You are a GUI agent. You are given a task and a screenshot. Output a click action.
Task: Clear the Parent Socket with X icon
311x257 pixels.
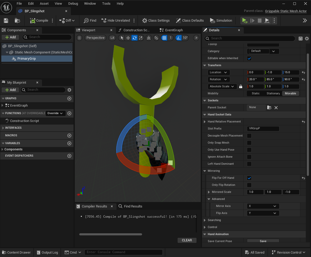276,107
